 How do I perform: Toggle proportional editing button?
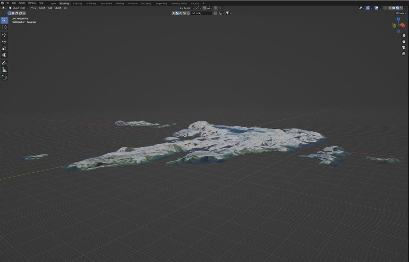pos(216,8)
